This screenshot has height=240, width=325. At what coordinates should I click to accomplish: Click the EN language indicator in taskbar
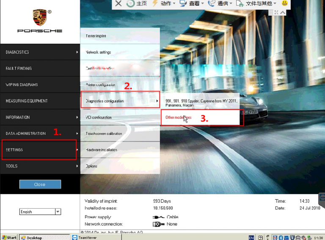[251, 238]
